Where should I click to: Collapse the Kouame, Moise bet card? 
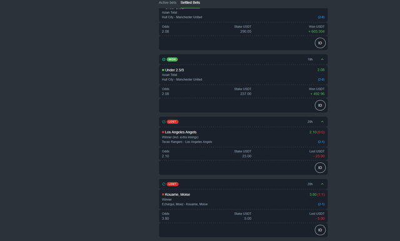click(x=322, y=184)
